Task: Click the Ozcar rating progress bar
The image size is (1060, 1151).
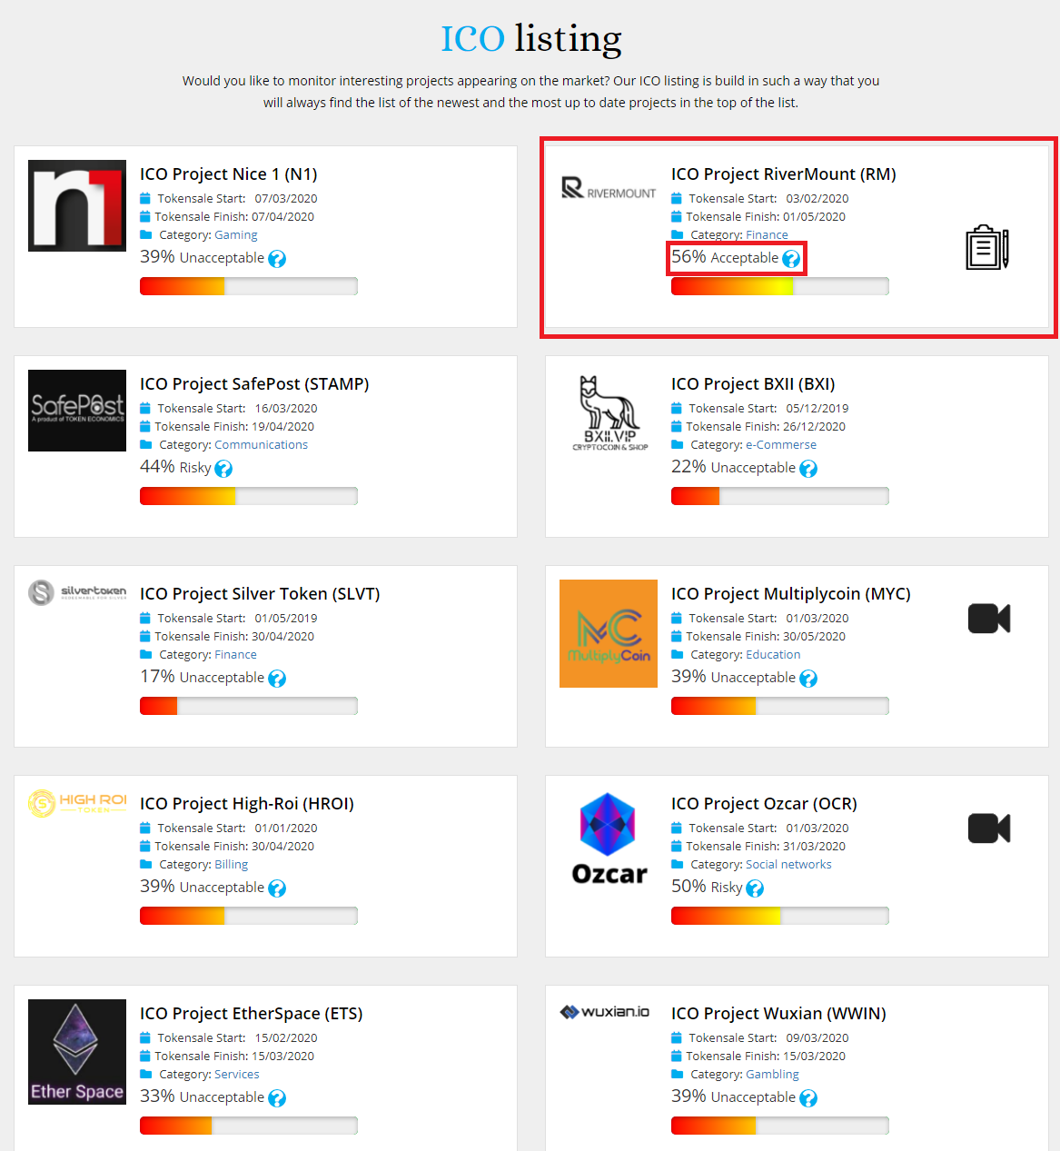Action: (780, 916)
